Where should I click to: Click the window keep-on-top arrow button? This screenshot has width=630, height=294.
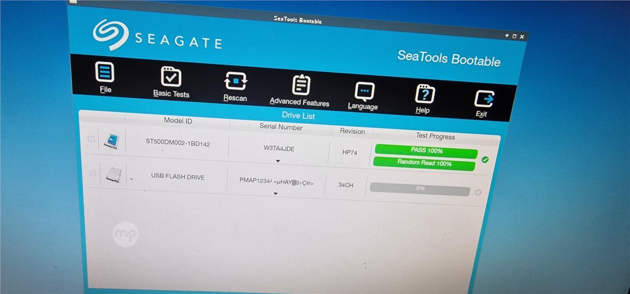click(x=507, y=36)
